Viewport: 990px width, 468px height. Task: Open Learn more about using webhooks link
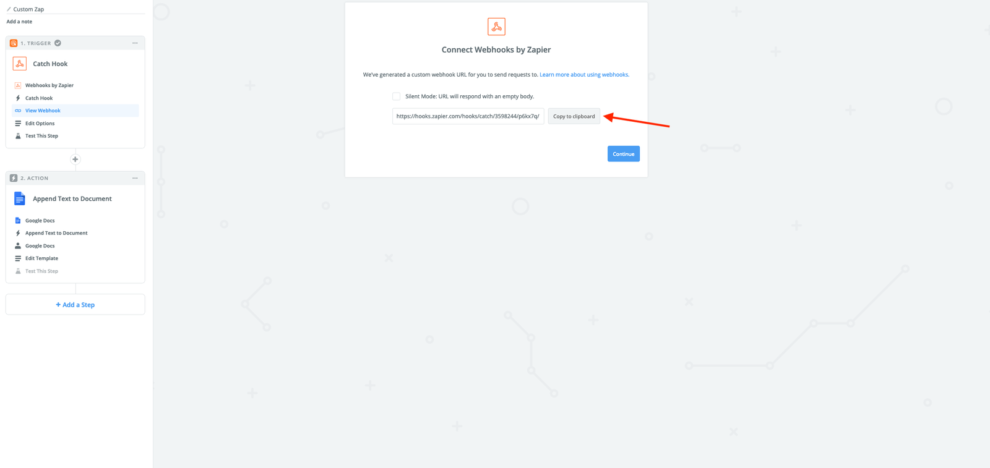tap(584, 75)
